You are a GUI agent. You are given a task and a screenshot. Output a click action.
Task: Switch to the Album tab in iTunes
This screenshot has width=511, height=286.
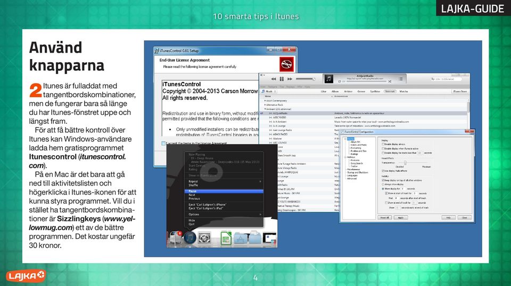tap(335, 91)
